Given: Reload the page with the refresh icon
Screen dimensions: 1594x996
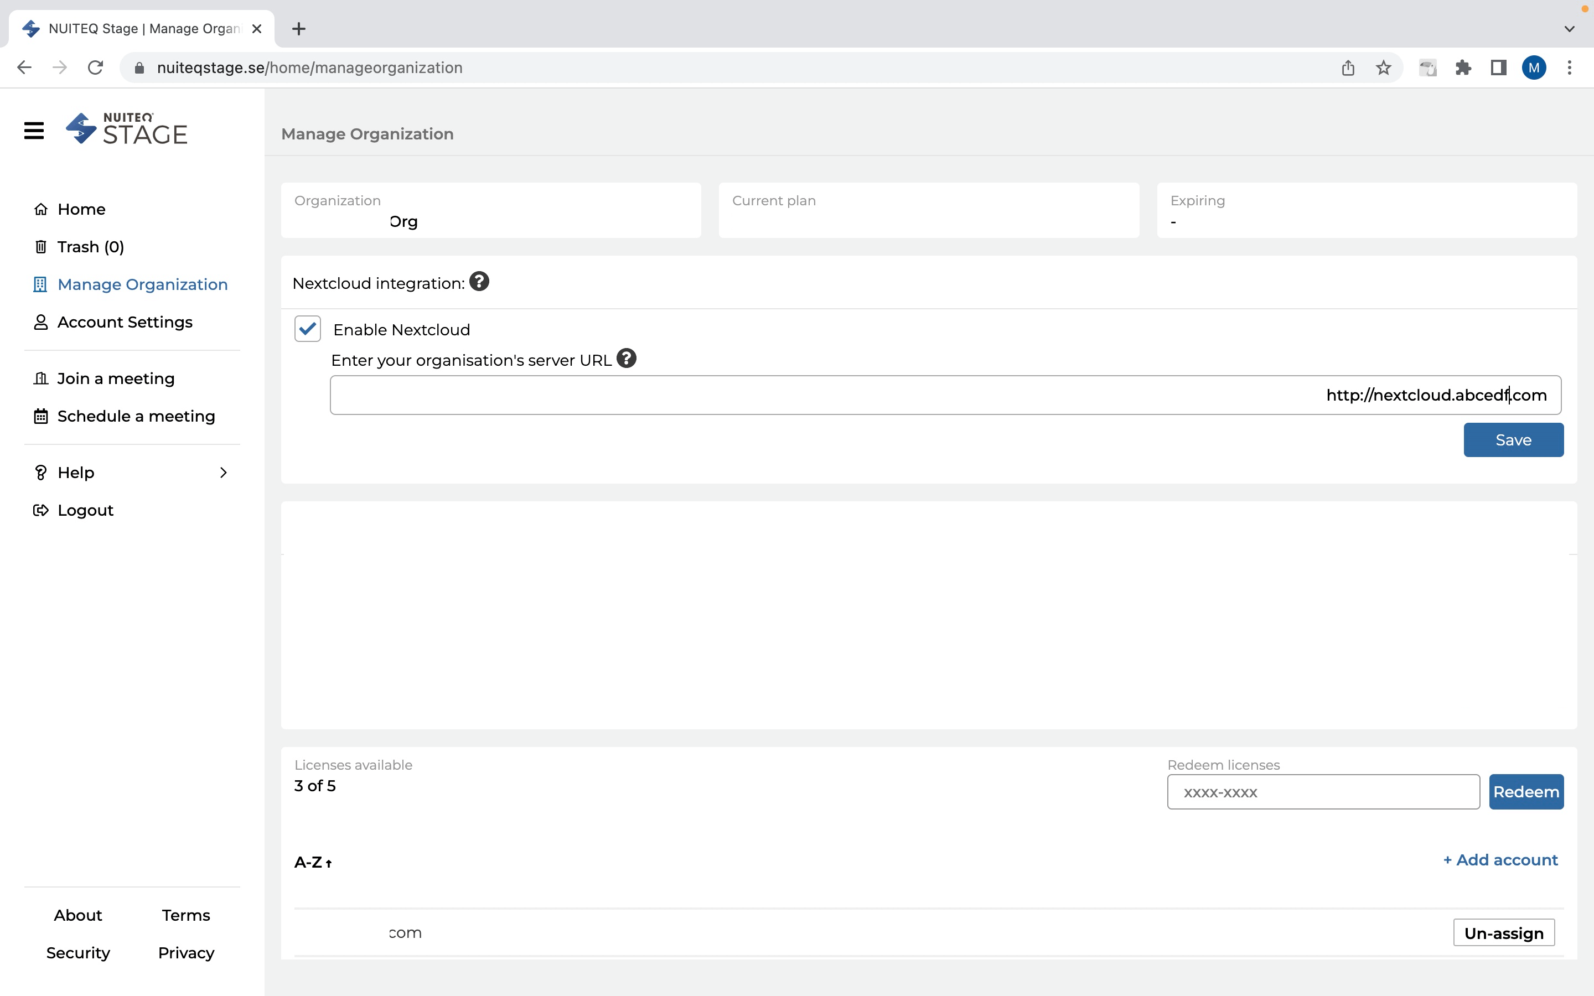Looking at the screenshot, I should pyautogui.click(x=96, y=67).
